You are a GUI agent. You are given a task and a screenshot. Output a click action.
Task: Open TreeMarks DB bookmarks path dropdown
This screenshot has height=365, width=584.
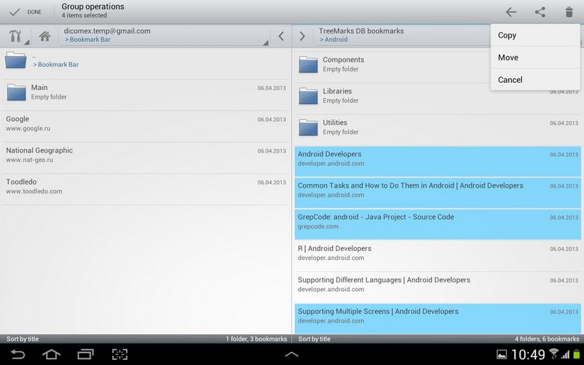(402, 35)
